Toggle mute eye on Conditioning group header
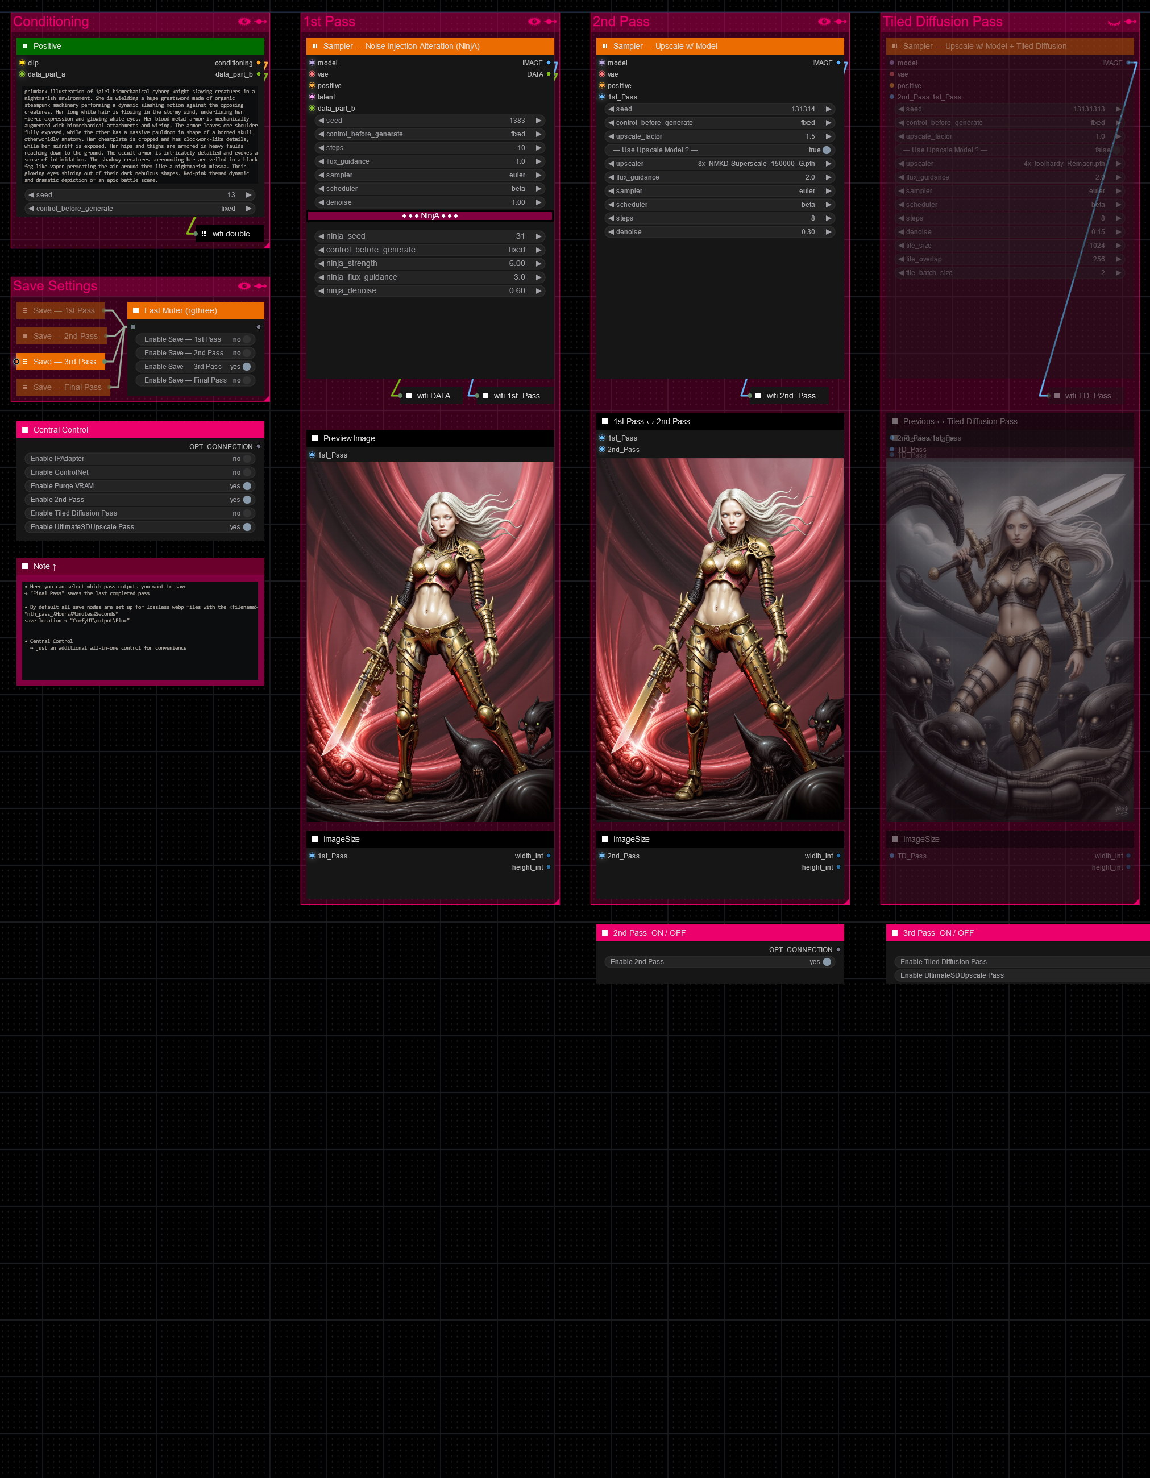The height and width of the screenshot is (1478, 1150). (244, 22)
